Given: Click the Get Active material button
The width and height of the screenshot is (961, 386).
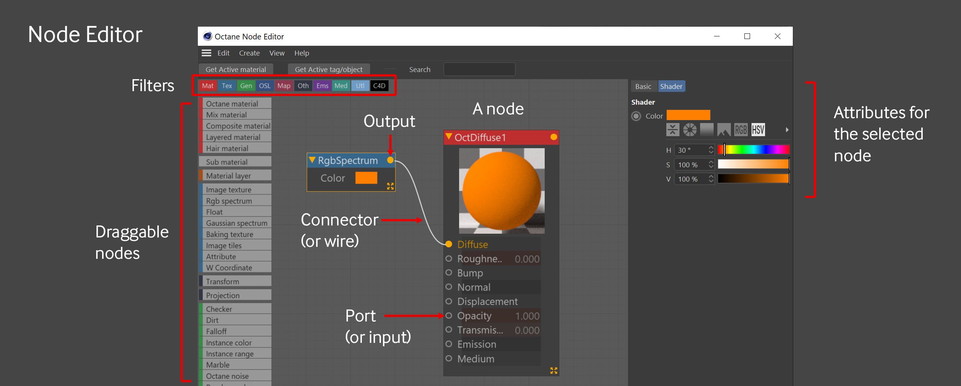Looking at the screenshot, I should coord(235,69).
